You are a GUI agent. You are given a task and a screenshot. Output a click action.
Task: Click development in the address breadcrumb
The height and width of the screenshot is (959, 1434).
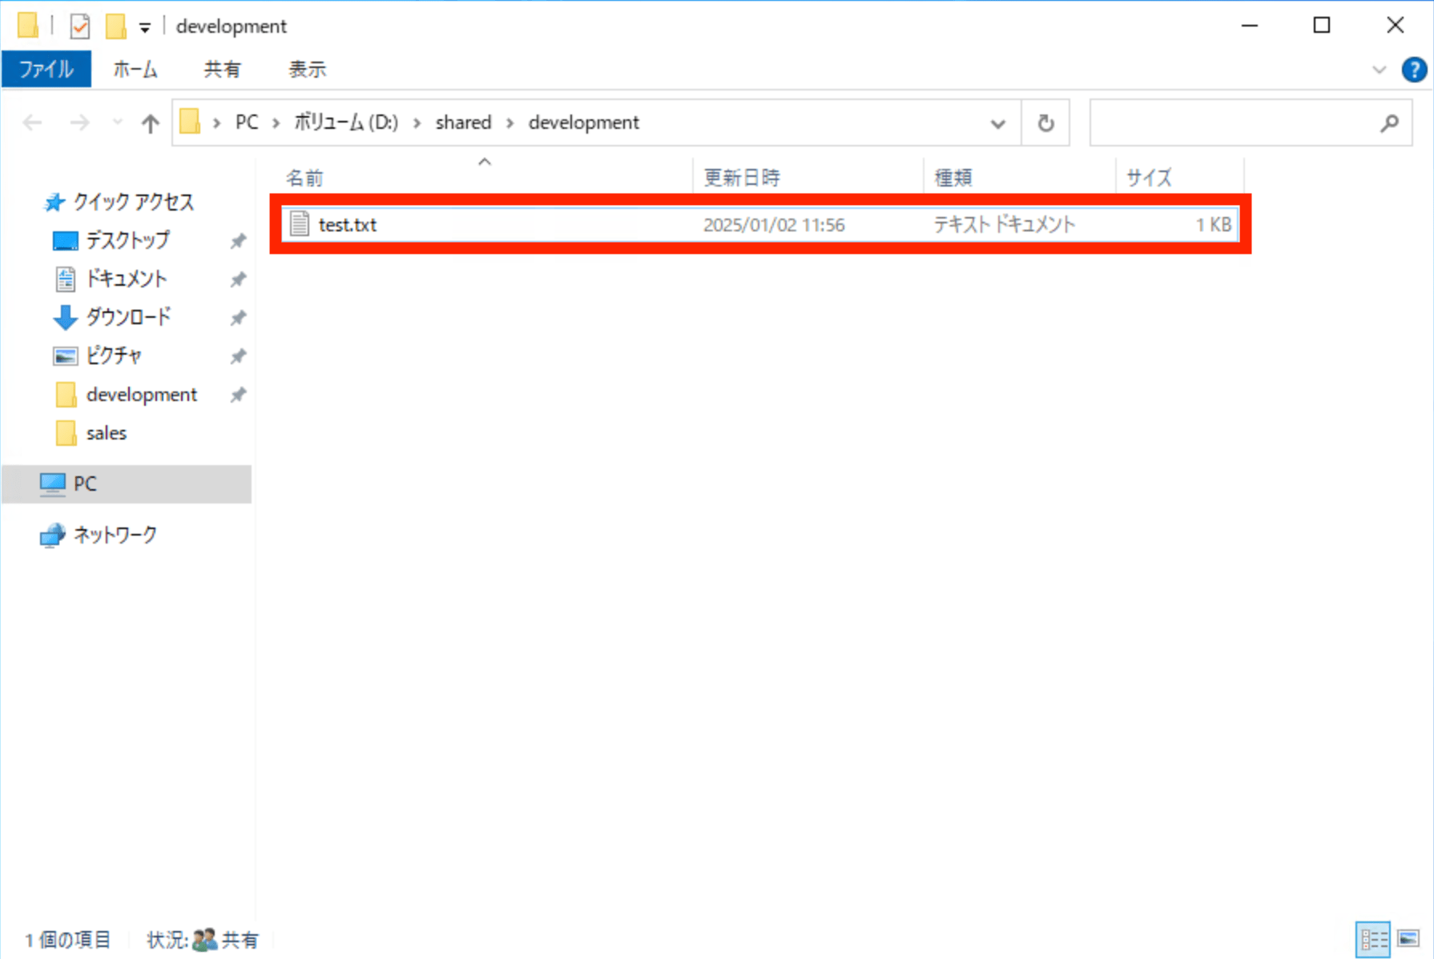(584, 122)
